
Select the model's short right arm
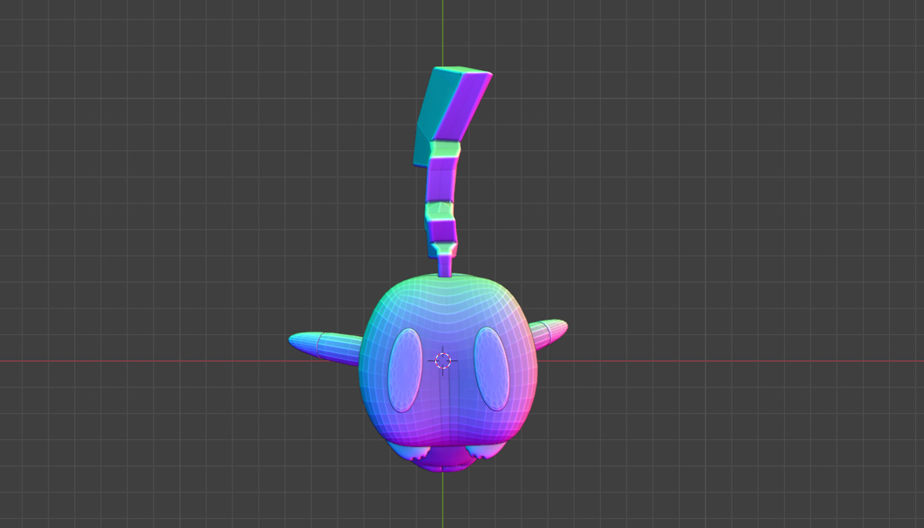[x=548, y=334]
